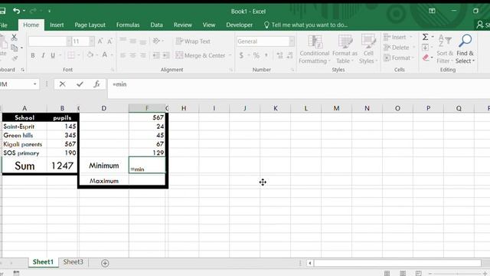Increase font size with larger A icon
490x276 pixels.
(100, 41)
